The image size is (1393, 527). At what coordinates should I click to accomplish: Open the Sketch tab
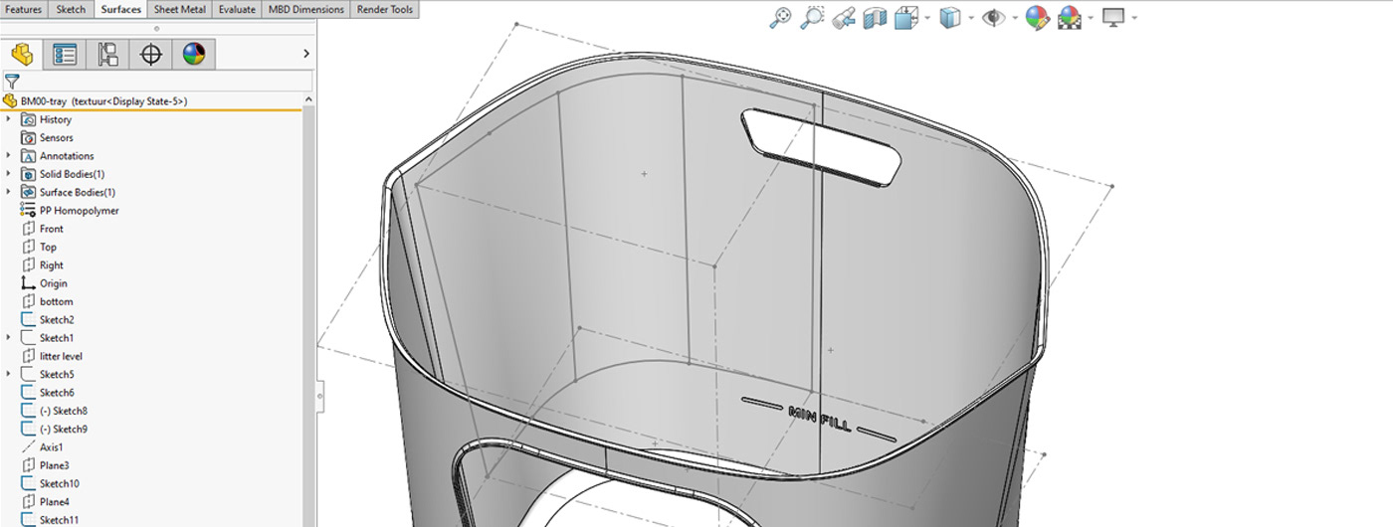(x=72, y=9)
